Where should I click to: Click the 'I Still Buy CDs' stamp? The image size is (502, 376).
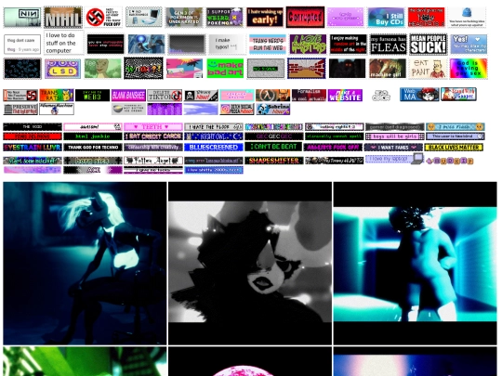click(386, 18)
